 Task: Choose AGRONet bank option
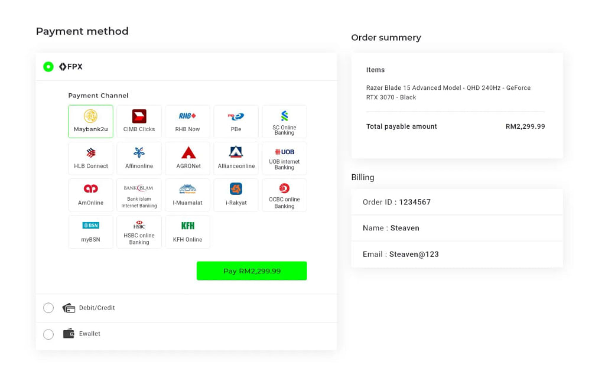pos(187,158)
